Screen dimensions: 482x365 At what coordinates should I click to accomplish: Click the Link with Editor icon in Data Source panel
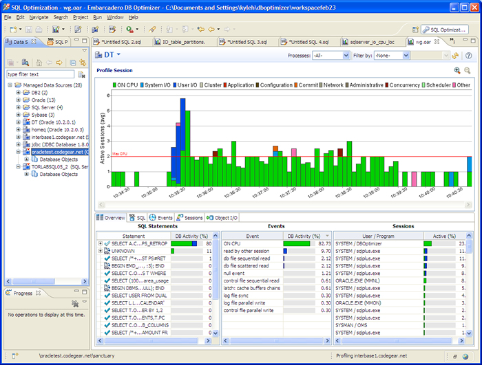[x=83, y=63]
